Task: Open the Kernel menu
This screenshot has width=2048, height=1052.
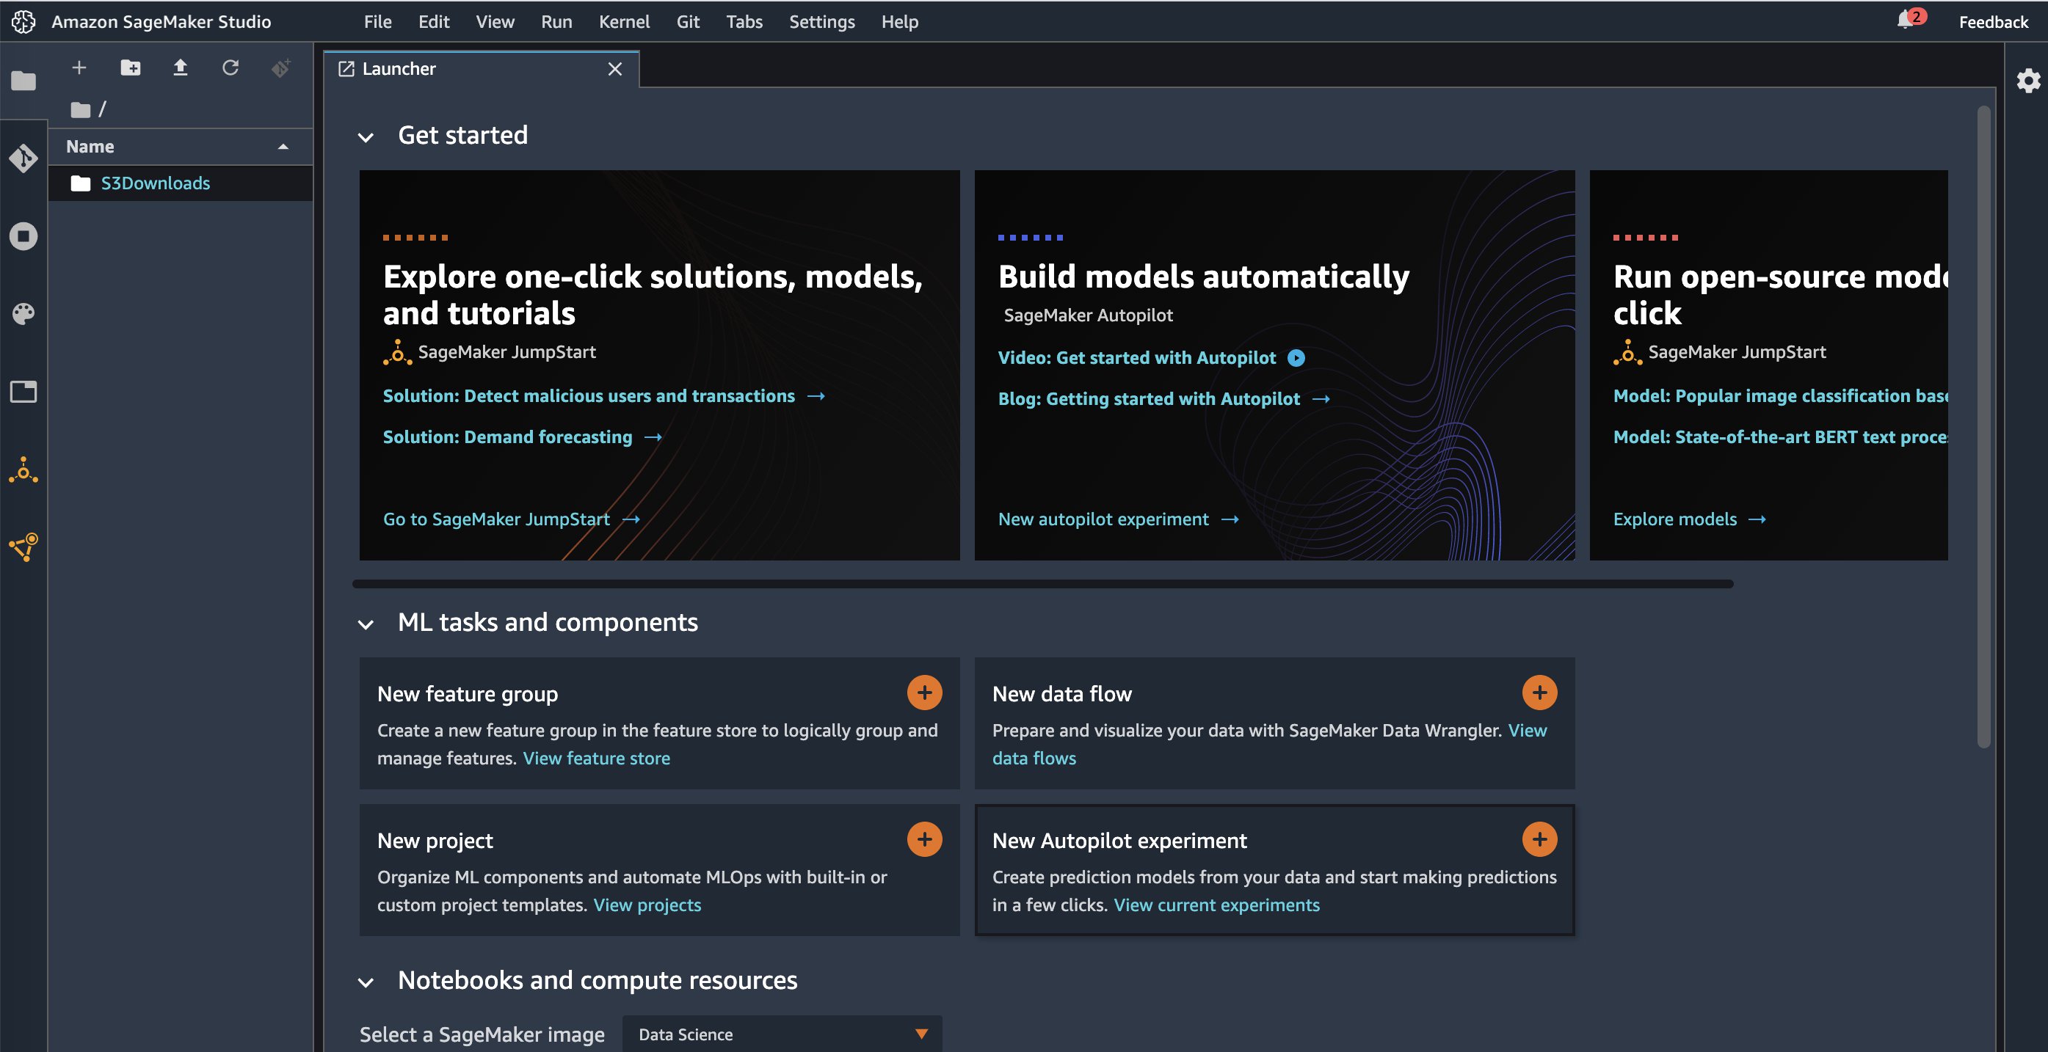Action: [623, 21]
